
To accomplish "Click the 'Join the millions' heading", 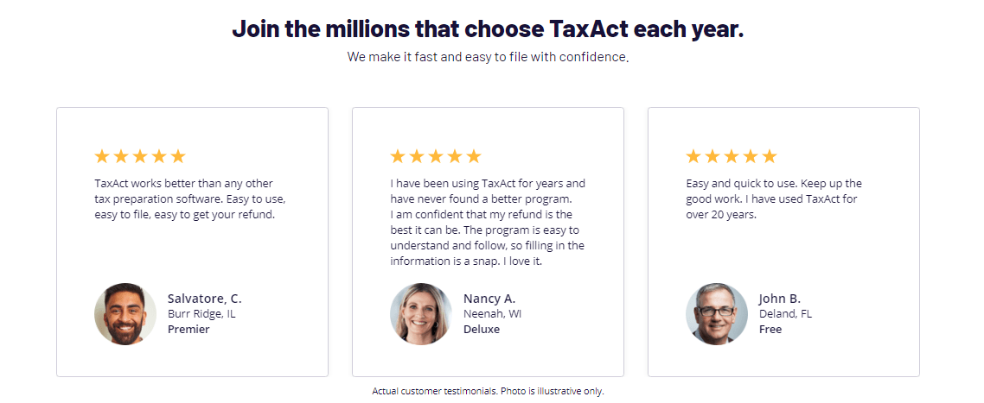I will pyautogui.click(x=489, y=28).
